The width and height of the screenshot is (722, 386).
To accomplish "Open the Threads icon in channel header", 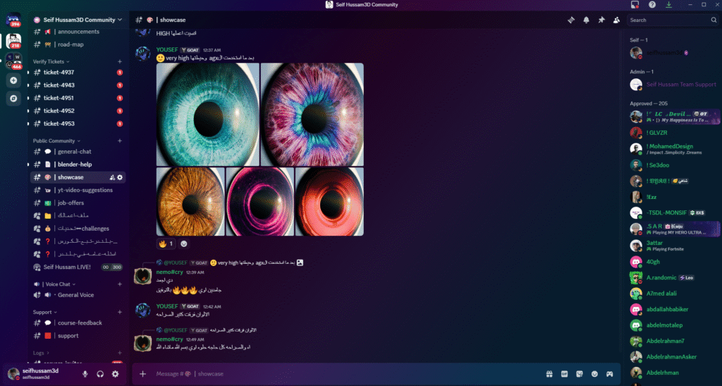I will coord(571,20).
